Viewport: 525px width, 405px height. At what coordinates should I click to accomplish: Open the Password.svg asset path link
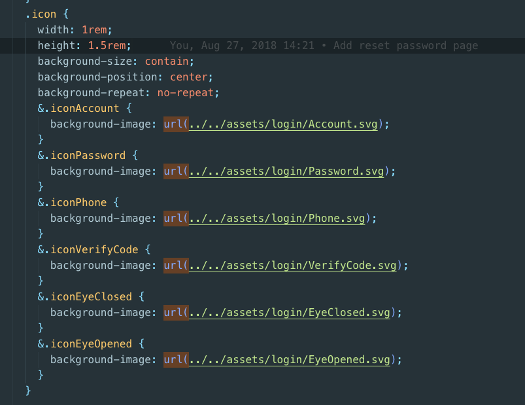286,171
